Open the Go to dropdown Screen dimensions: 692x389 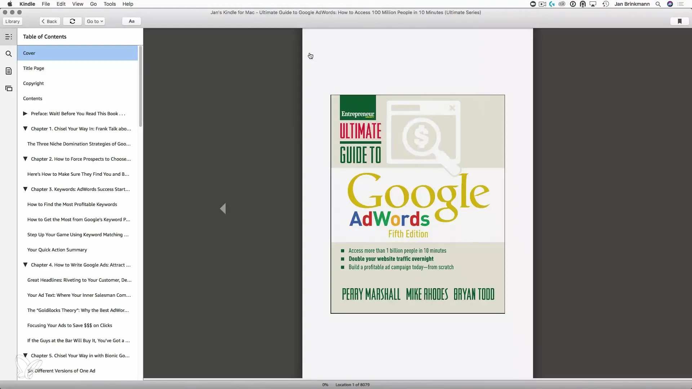pyautogui.click(x=95, y=21)
